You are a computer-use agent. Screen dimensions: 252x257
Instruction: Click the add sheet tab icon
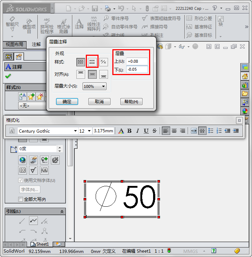click(59, 244)
